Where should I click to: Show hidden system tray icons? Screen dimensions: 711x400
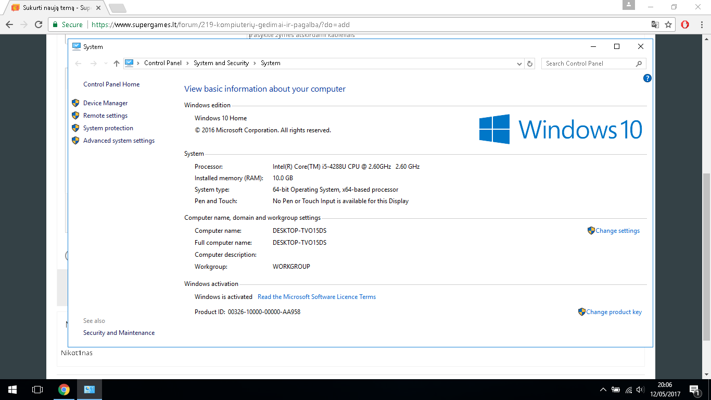[603, 390]
